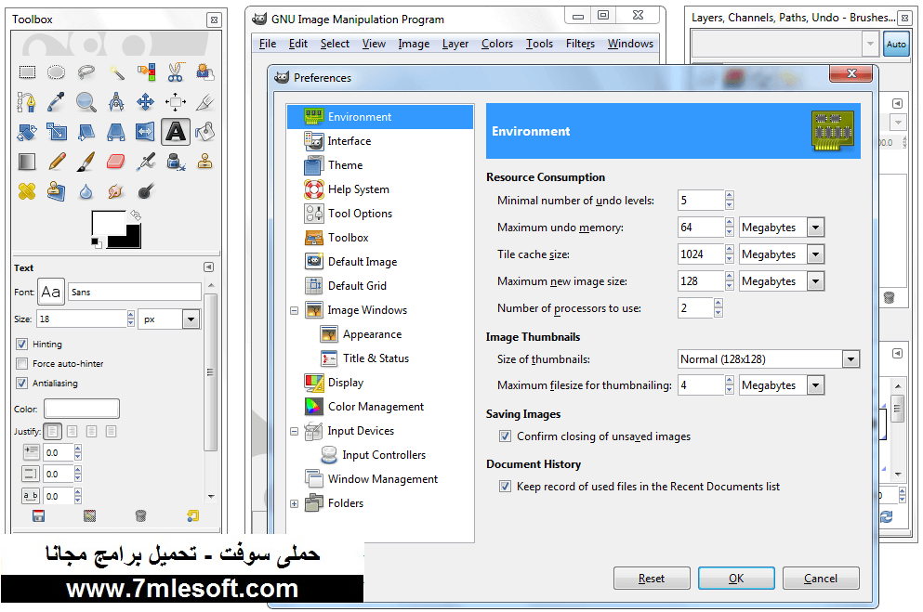
Task: Open the Tile cache size units dropdown
Action: click(815, 254)
